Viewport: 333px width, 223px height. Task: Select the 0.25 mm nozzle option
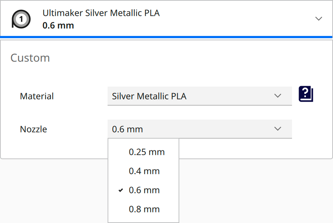click(146, 152)
